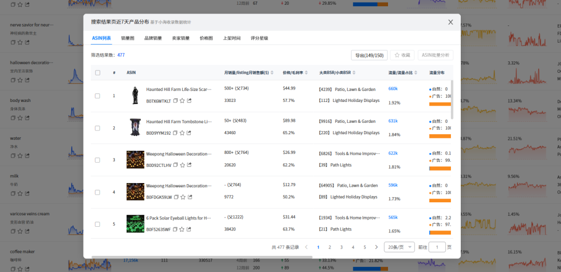This screenshot has height=272, width=561.
Task: Open the 销量图 tab
Action: (128, 38)
